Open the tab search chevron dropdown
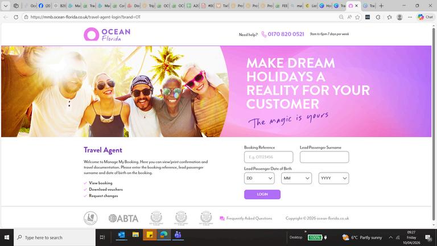Screen dimensions: 437x246 (x=6, y=6)
